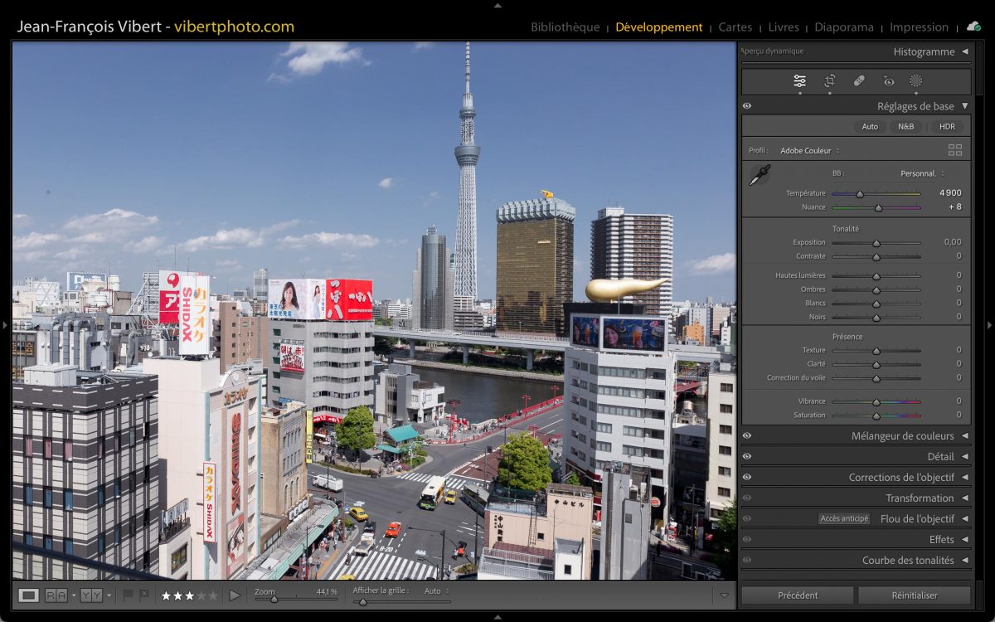Activate the Red Eye correction tool
The image size is (995, 622).
pyautogui.click(x=889, y=80)
